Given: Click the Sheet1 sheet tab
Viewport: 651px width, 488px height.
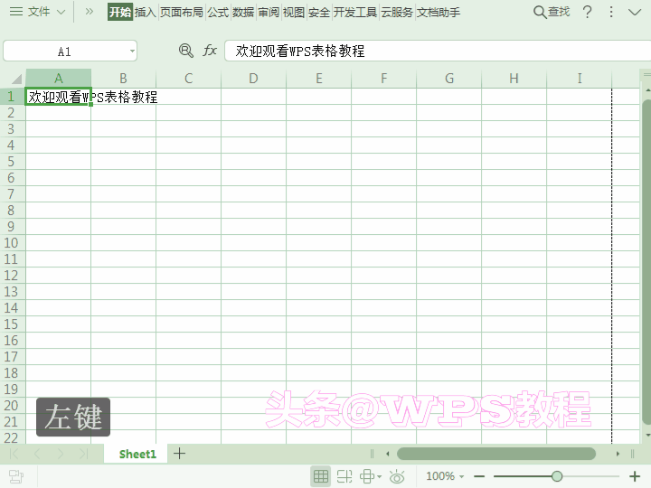Looking at the screenshot, I should [137, 454].
